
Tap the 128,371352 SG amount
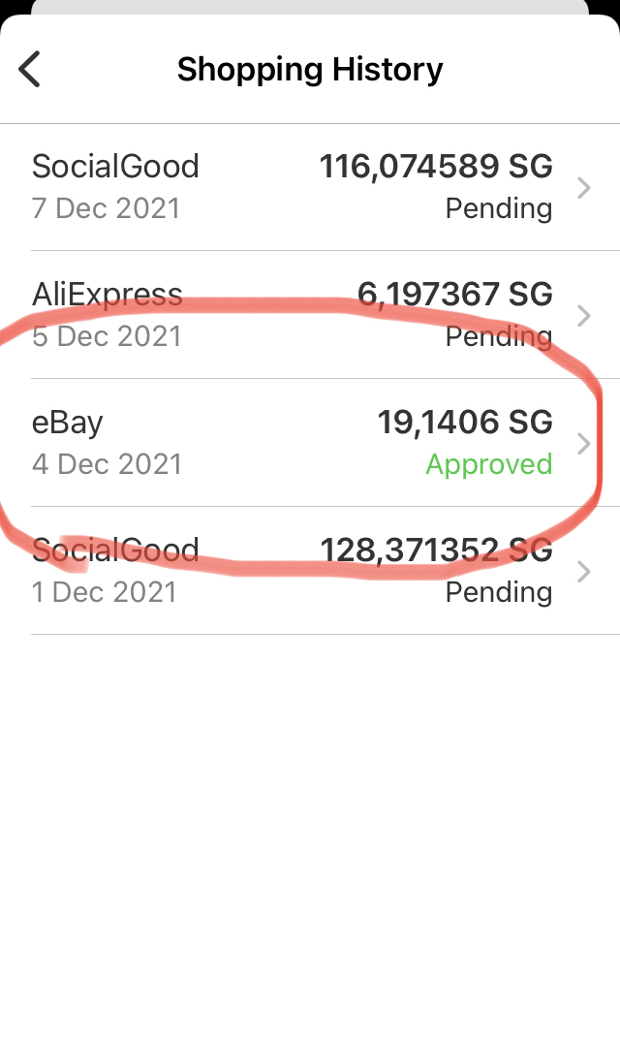(x=436, y=550)
